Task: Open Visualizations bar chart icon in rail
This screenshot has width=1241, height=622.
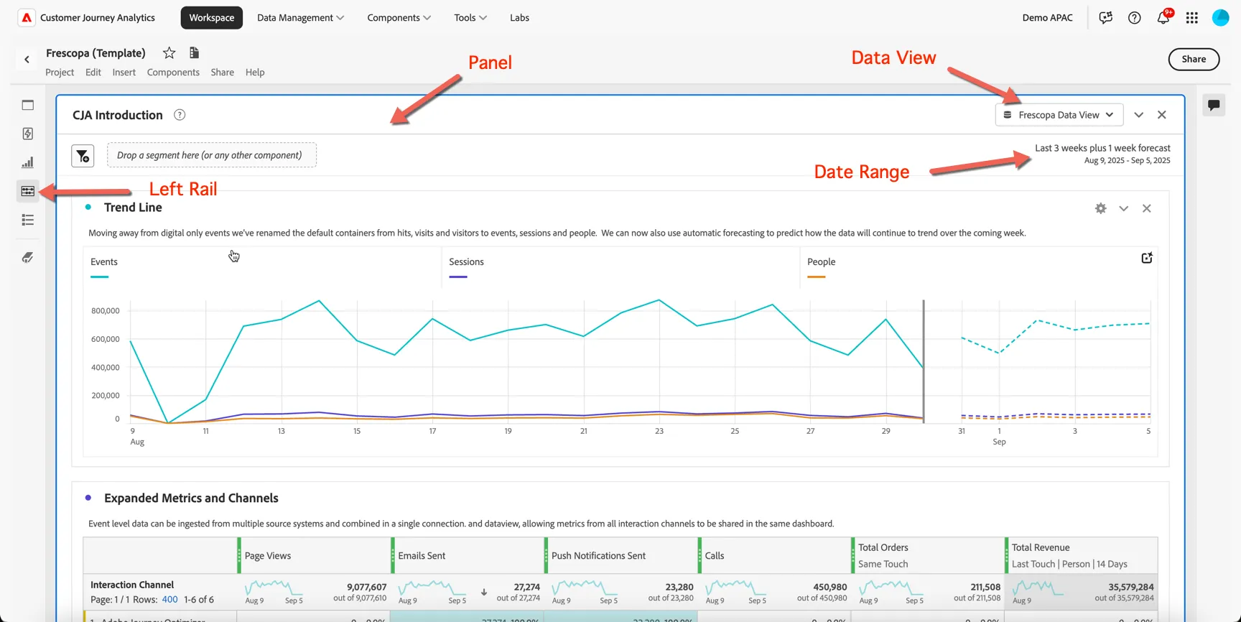Action: [28, 162]
